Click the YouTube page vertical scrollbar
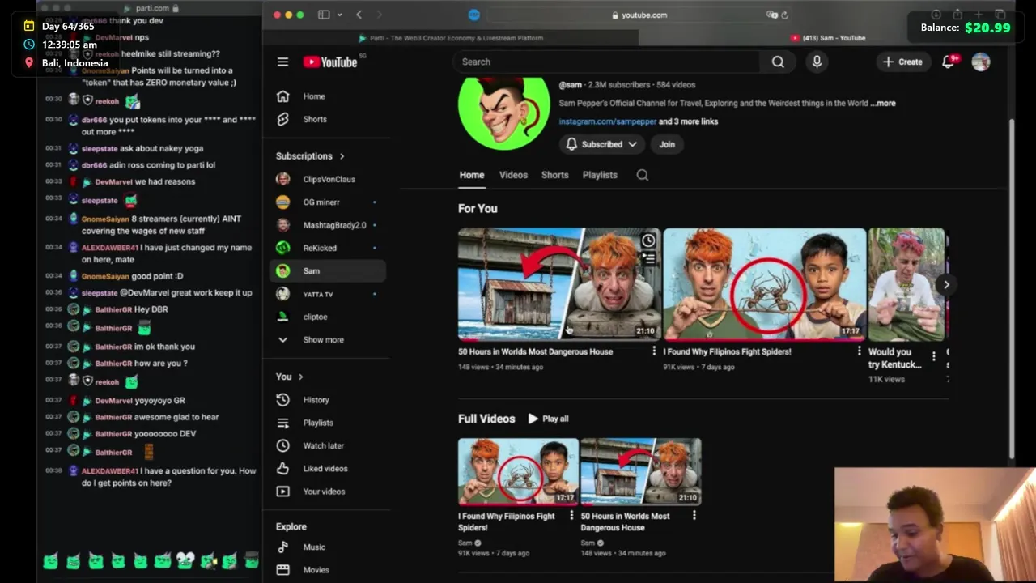1036x583 pixels. 1011,287
